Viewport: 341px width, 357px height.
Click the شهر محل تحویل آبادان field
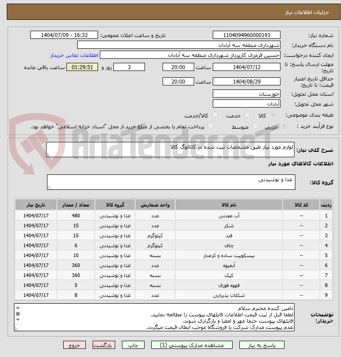[x=246, y=104]
